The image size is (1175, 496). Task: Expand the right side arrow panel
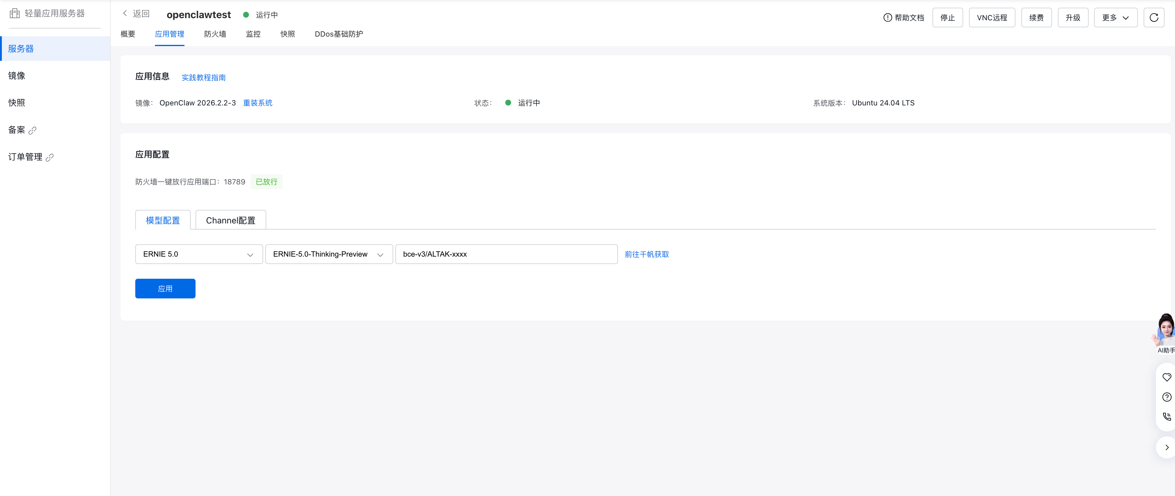1166,448
